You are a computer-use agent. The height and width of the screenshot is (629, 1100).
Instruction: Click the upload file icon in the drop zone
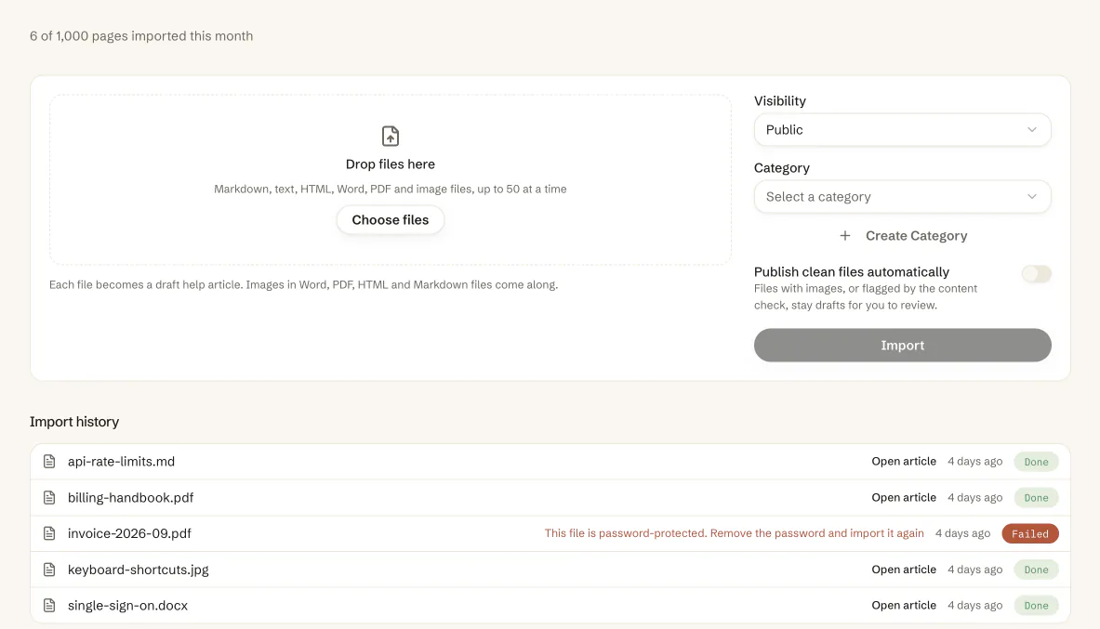coord(390,136)
